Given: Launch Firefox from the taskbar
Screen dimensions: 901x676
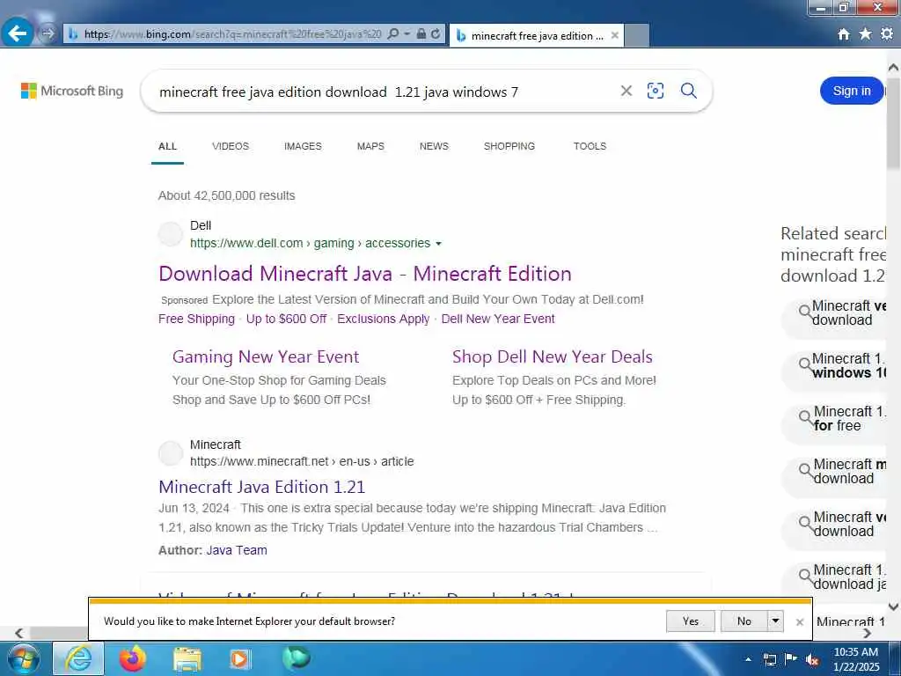Looking at the screenshot, I should pyautogui.click(x=133, y=658).
